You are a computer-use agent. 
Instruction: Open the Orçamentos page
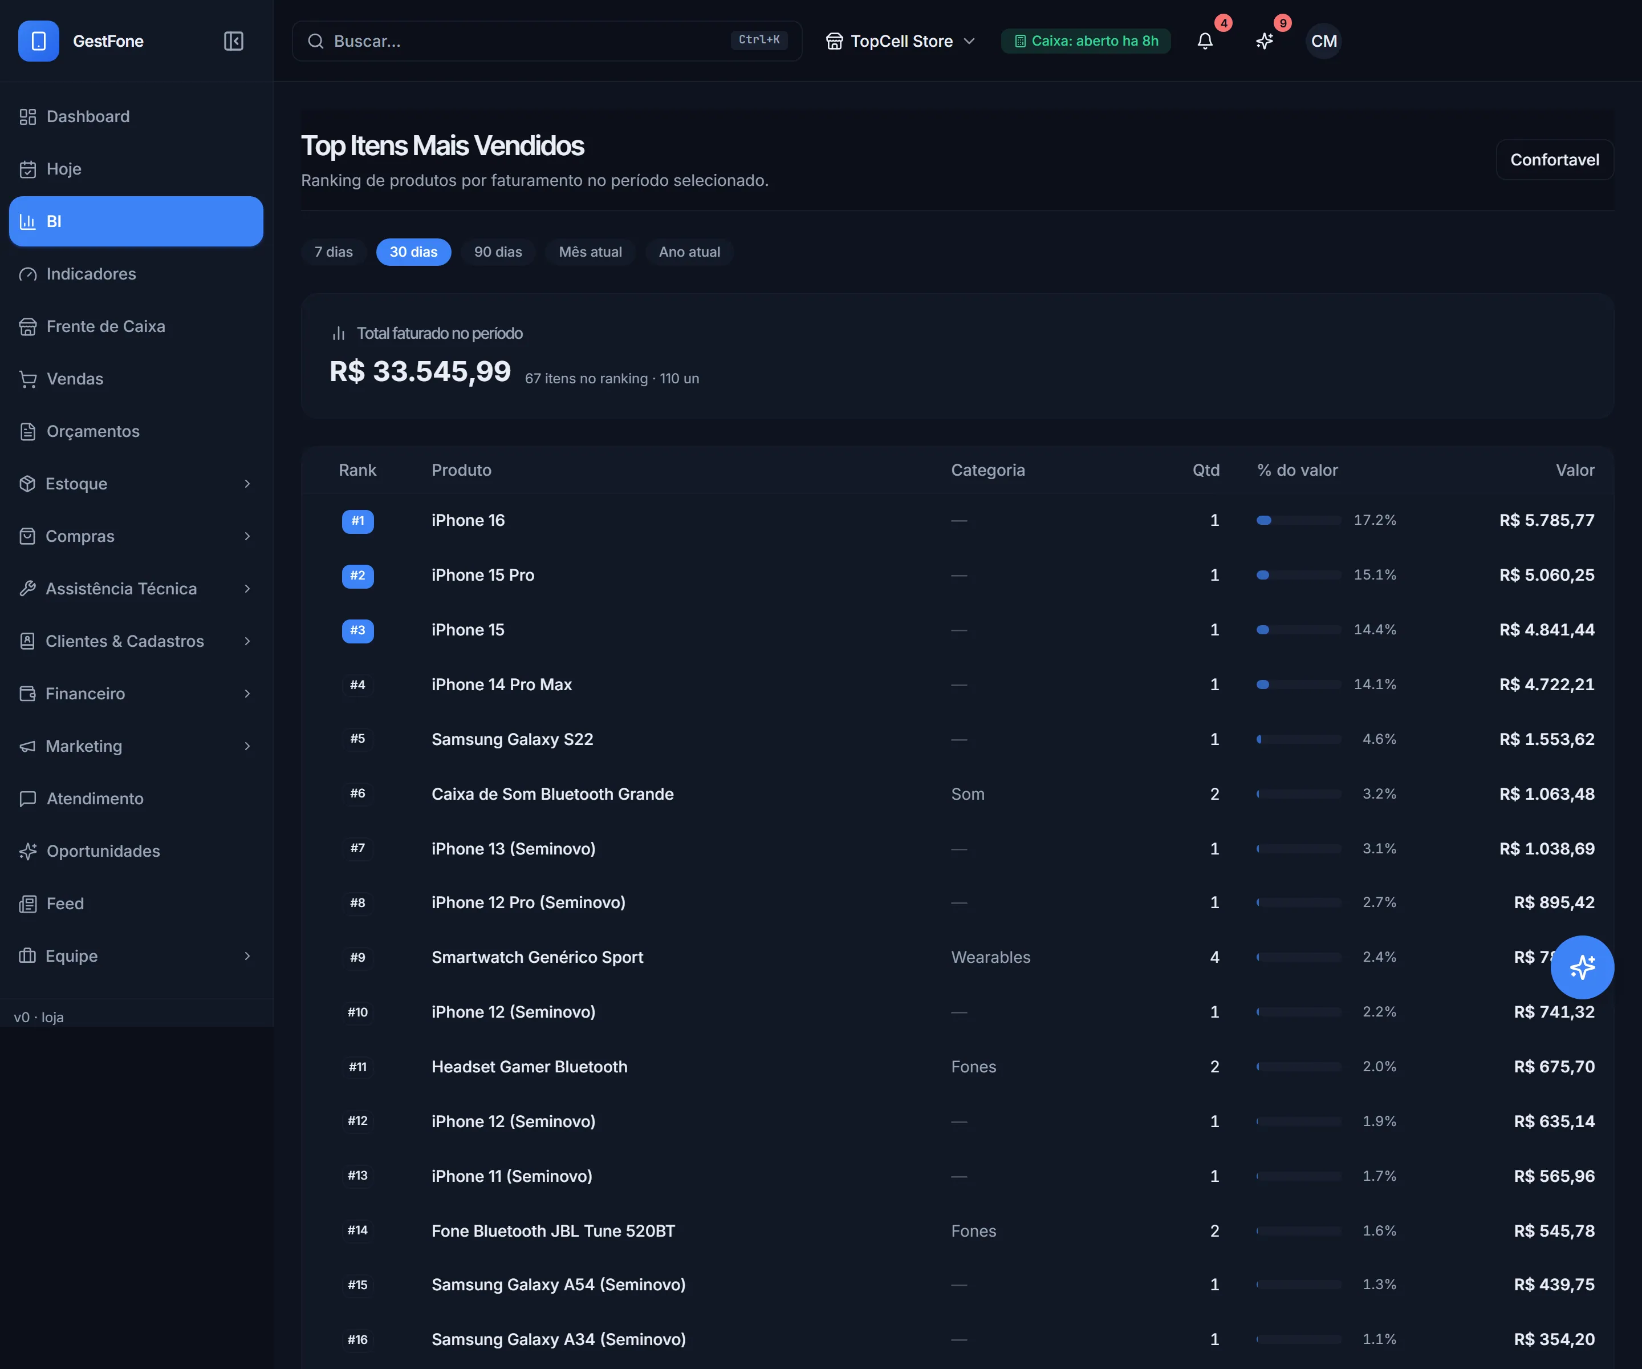point(136,431)
